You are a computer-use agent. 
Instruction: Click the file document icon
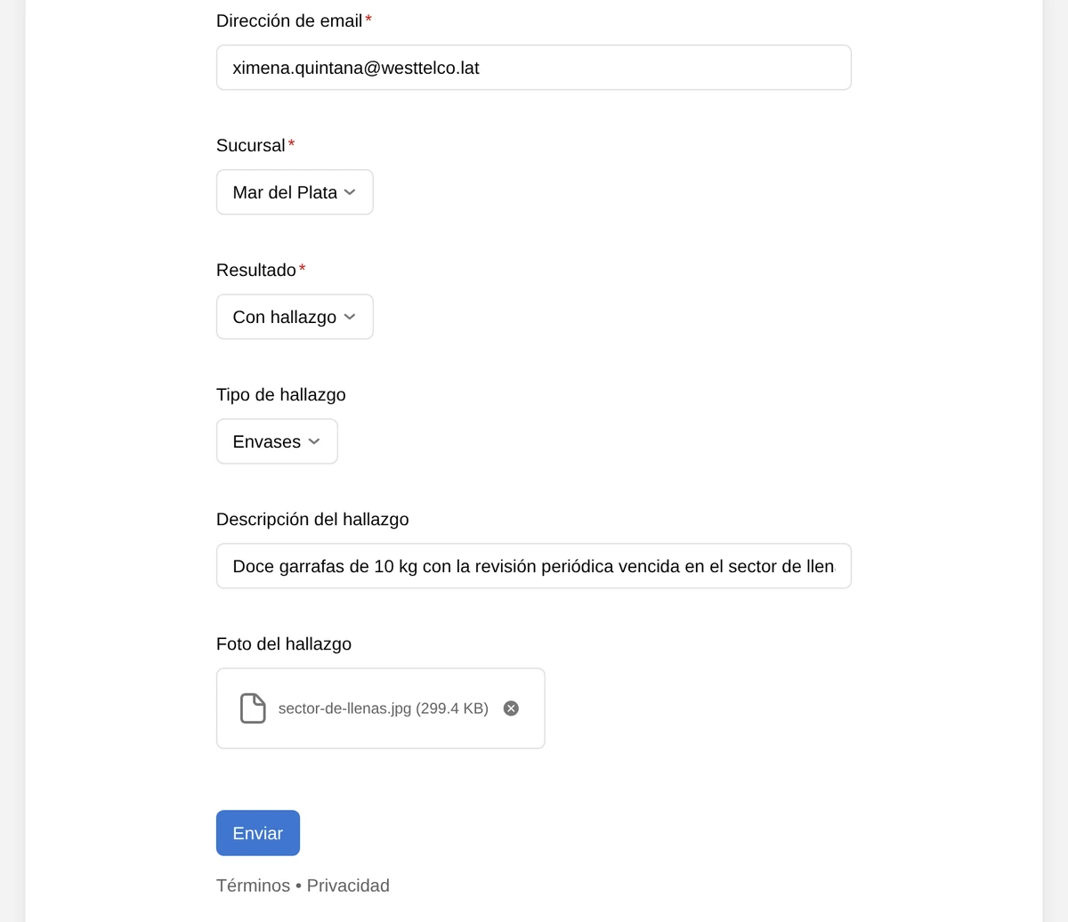(x=253, y=708)
